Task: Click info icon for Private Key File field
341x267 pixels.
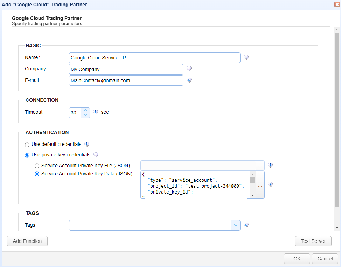Action: (x=270, y=165)
